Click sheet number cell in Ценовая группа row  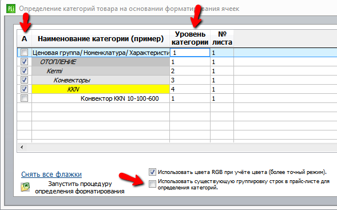pyautogui.click(x=222, y=53)
